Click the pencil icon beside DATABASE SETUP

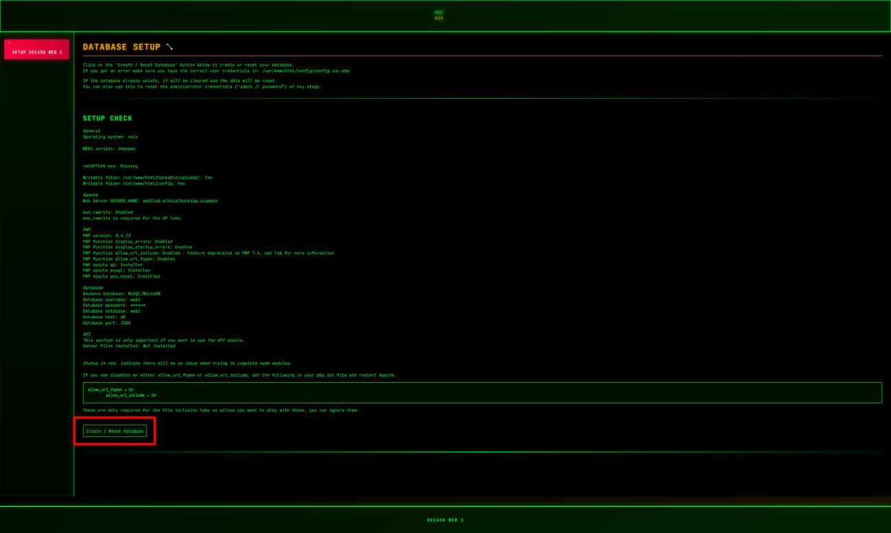point(169,47)
